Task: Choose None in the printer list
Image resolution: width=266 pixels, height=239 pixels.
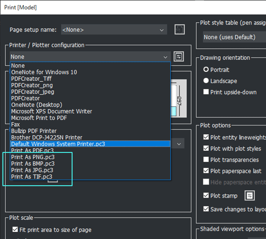Action: (x=90, y=66)
